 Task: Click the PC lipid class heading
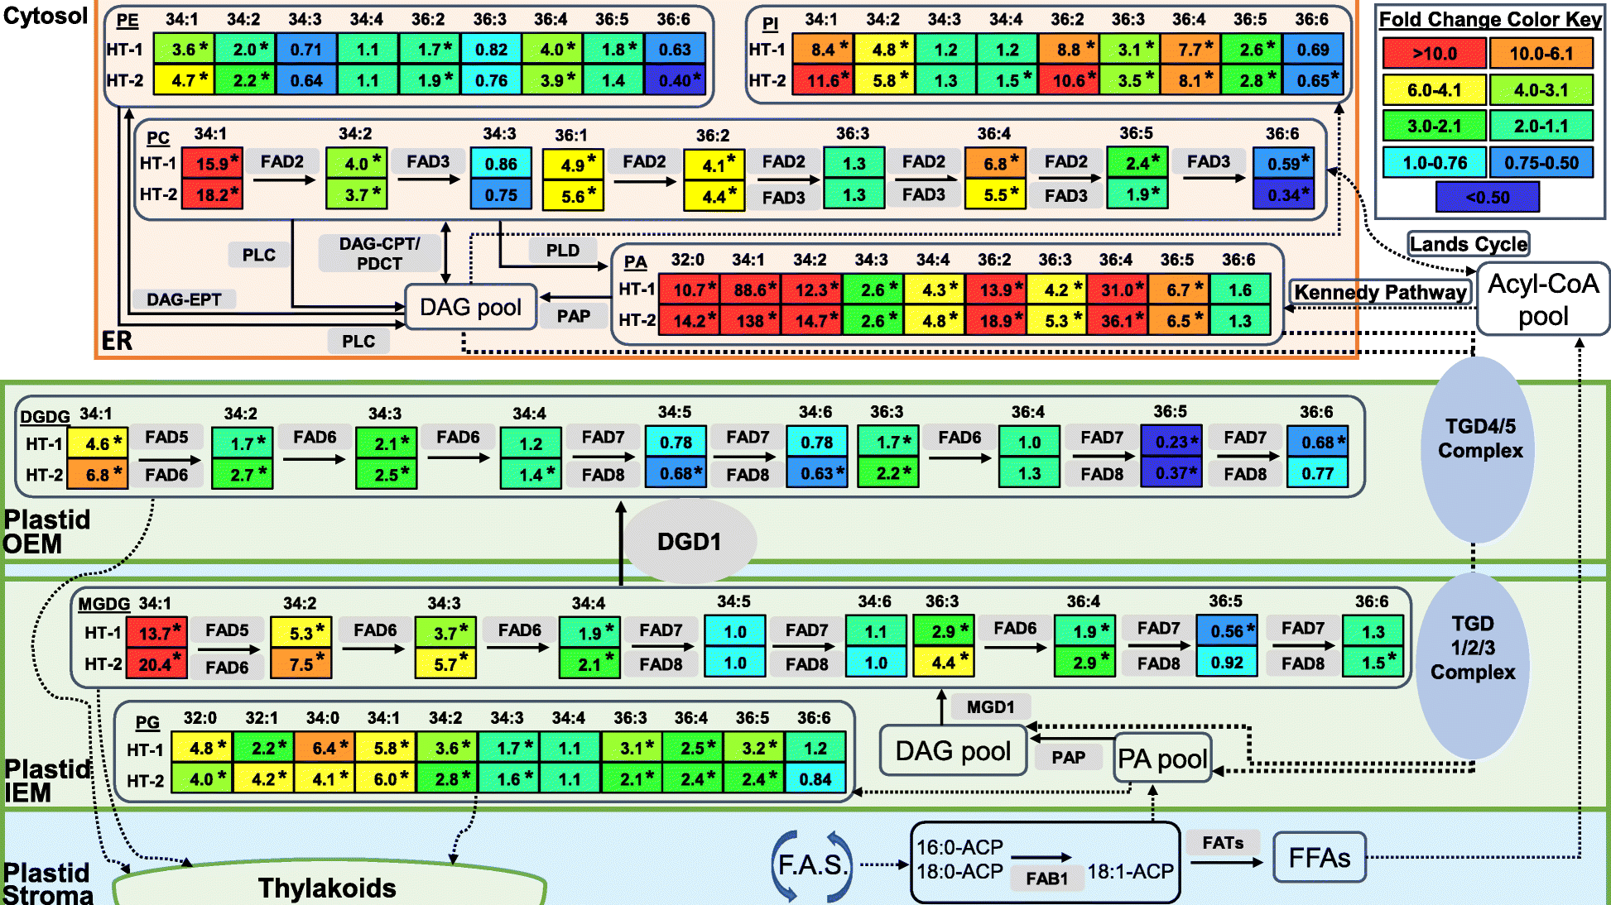click(x=158, y=138)
